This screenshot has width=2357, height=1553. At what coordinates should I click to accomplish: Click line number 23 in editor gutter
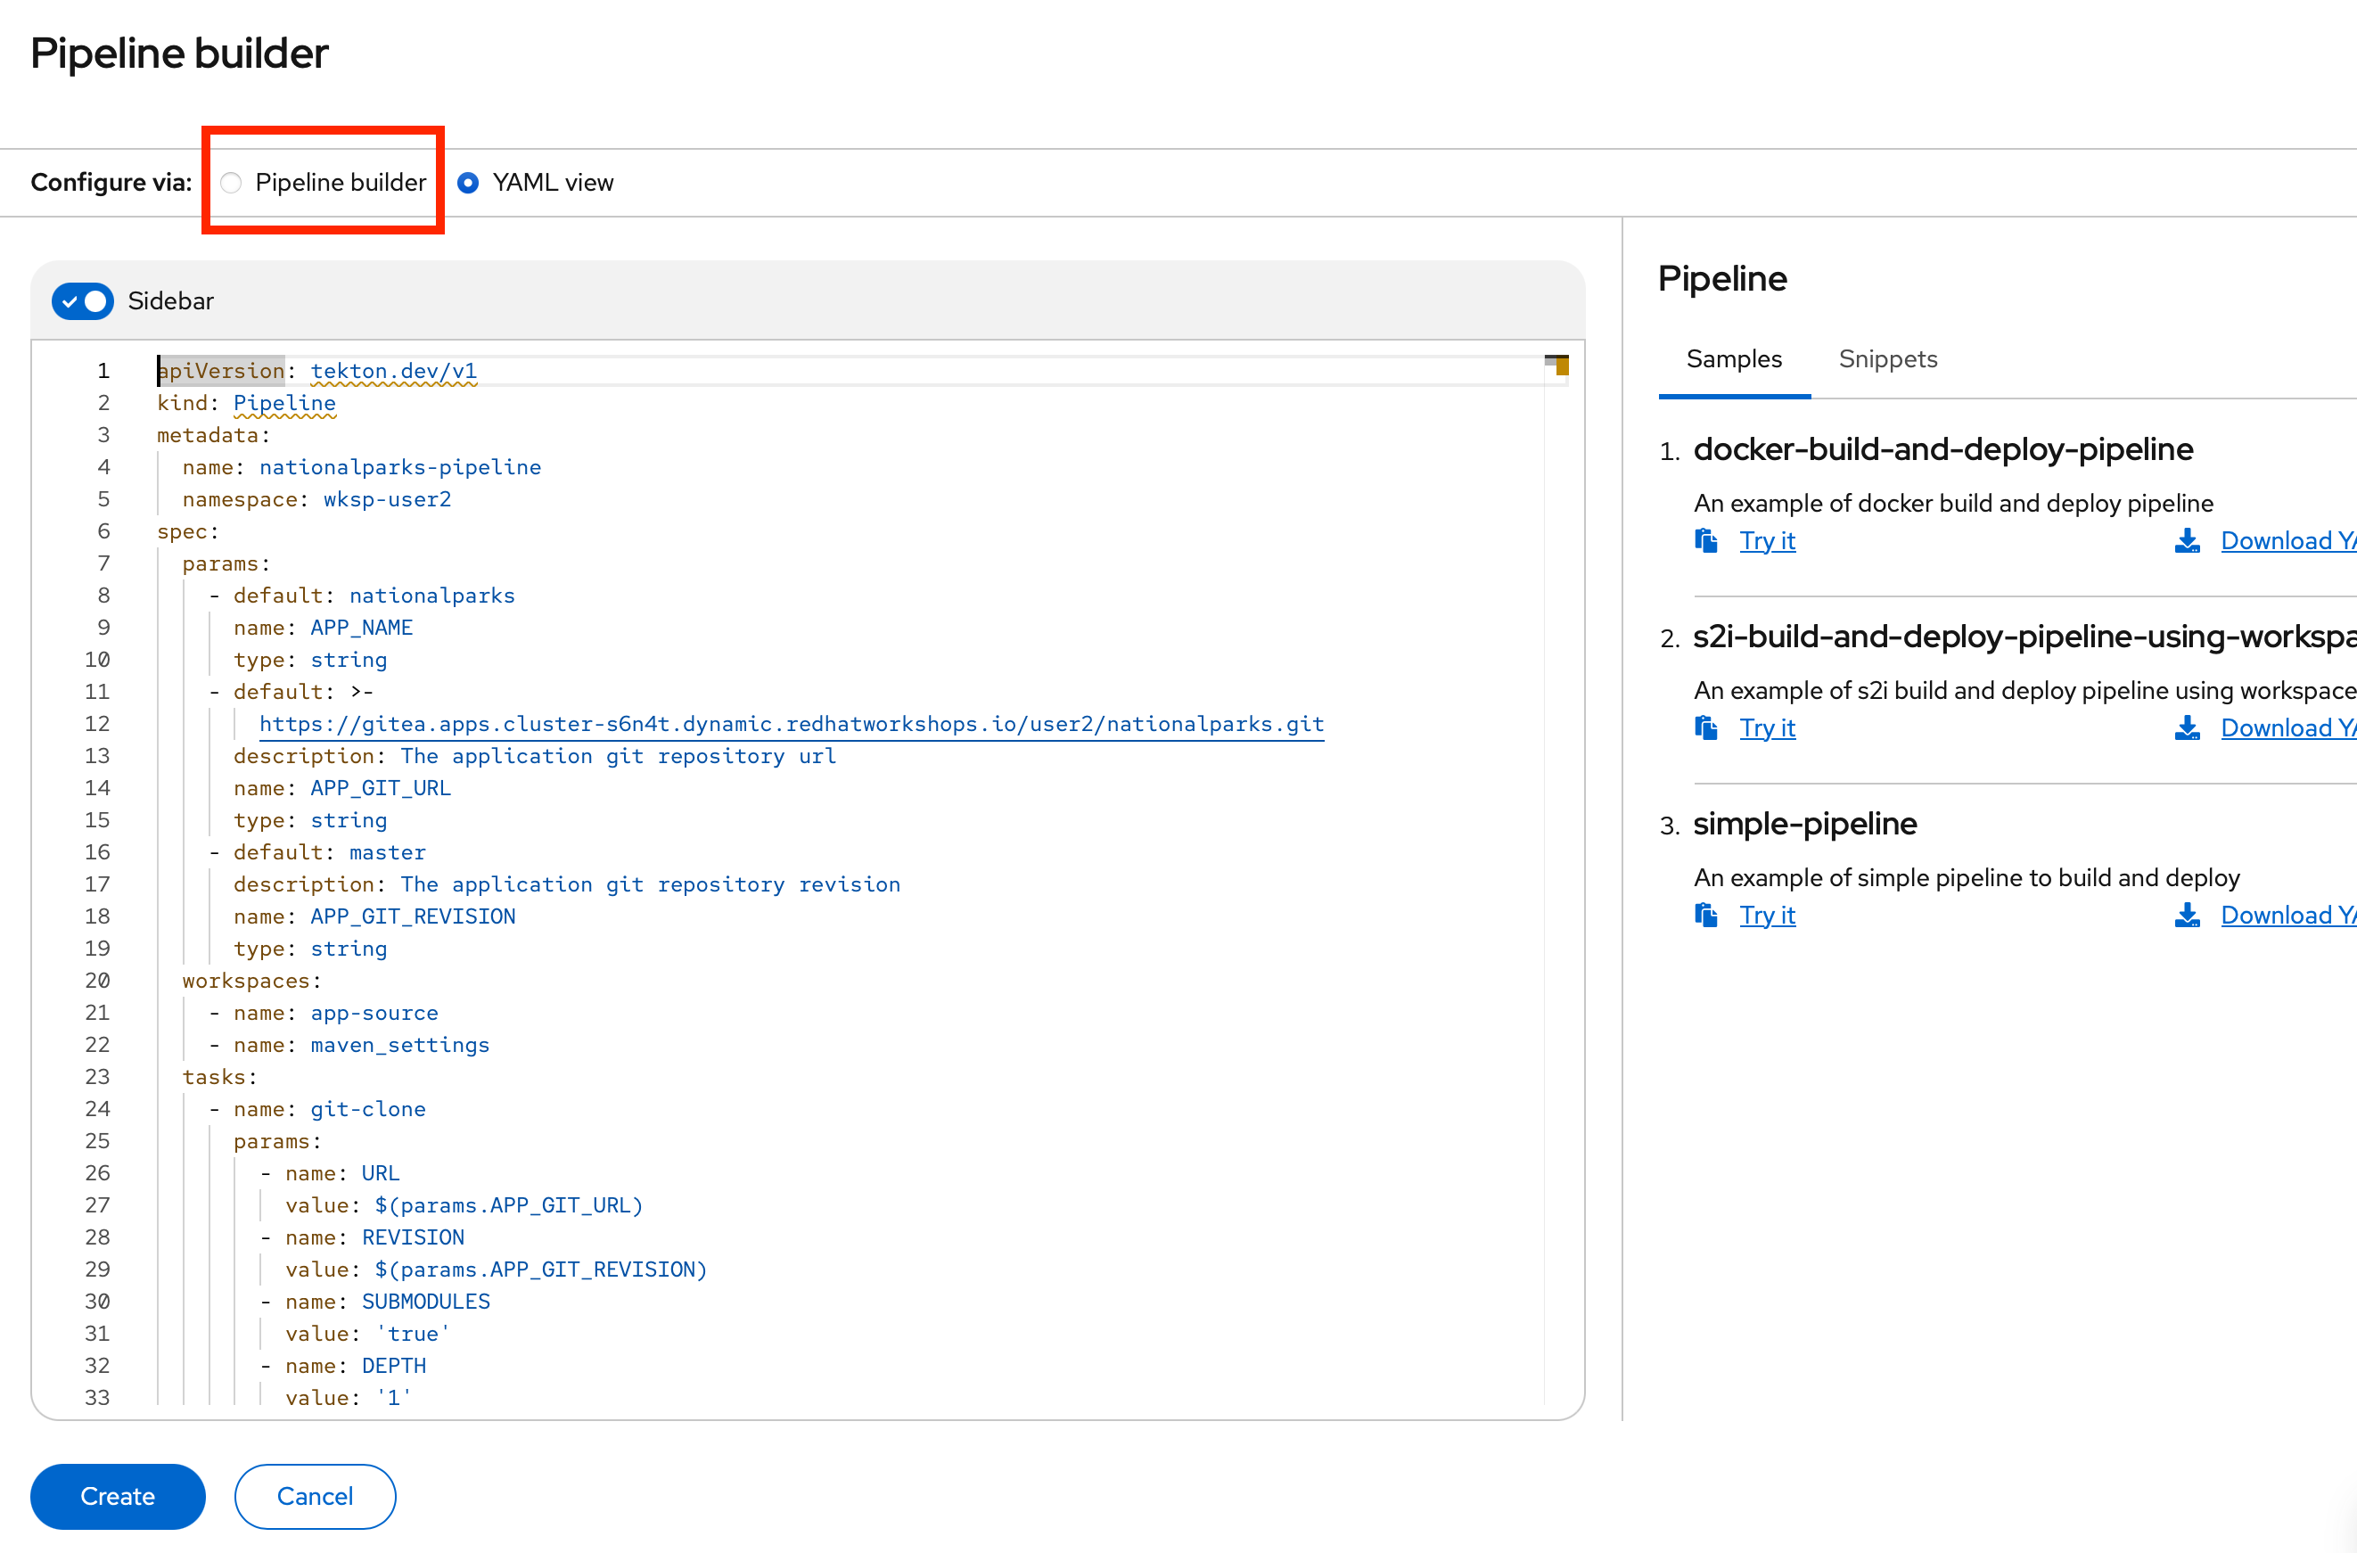(x=97, y=1077)
